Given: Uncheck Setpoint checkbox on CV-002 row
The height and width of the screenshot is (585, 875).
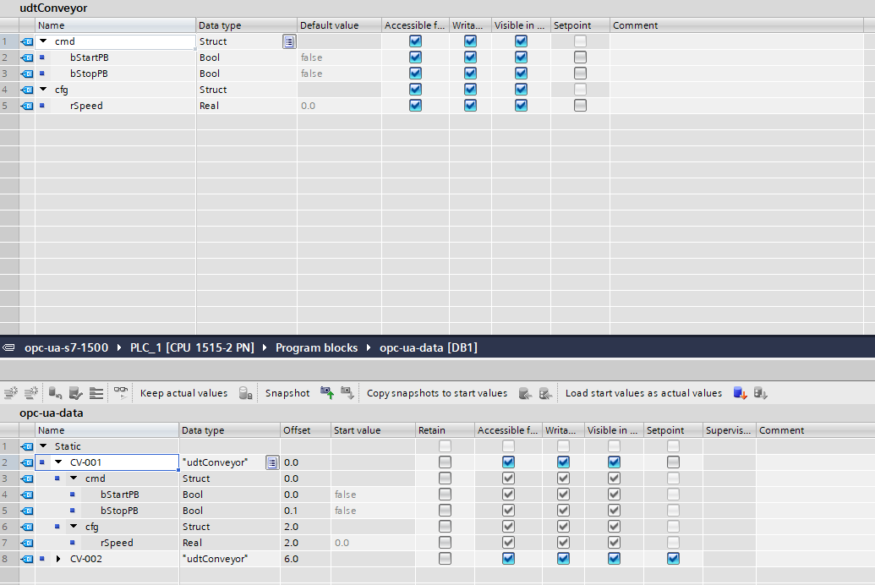Looking at the screenshot, I should tap(673, 558).
